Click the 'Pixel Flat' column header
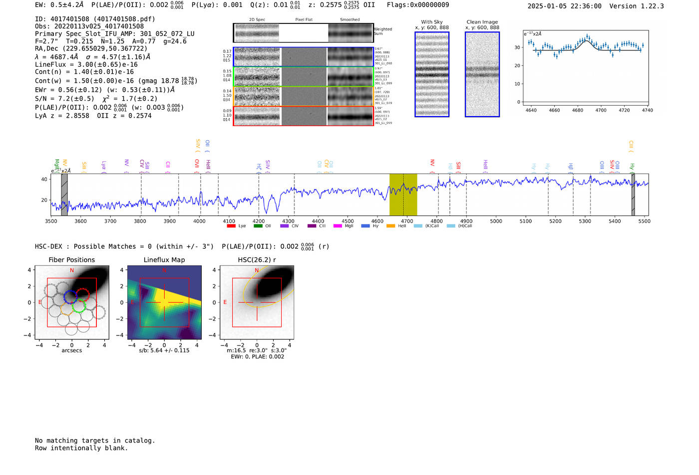The height and width of the screenshot is (475, 699). coord(304,19)
